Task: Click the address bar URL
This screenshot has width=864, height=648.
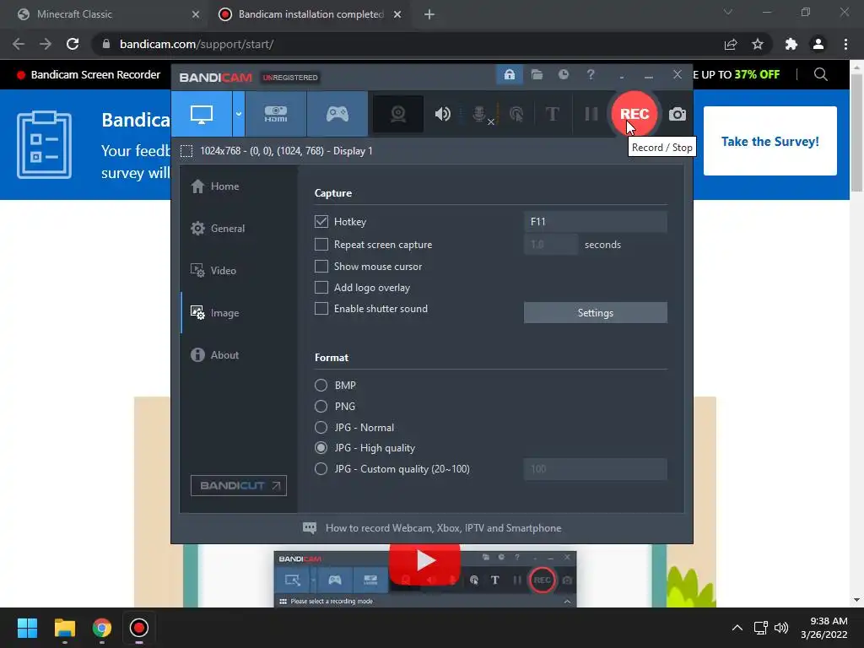Action: (196, 44)
